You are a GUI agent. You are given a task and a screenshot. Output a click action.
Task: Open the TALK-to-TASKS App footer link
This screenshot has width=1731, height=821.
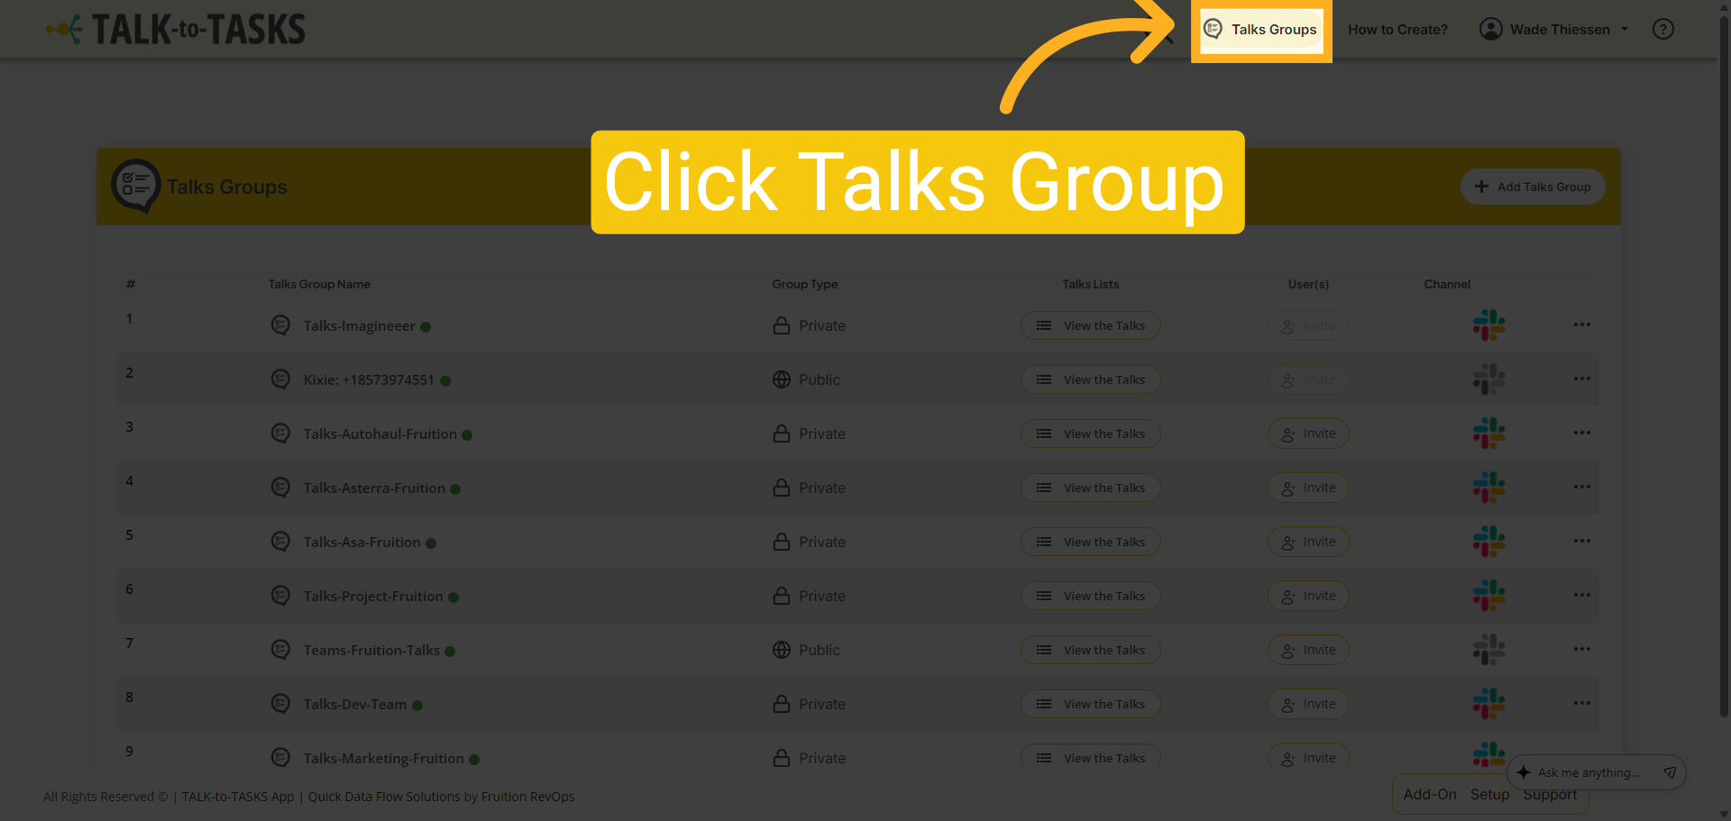[238, 797]
